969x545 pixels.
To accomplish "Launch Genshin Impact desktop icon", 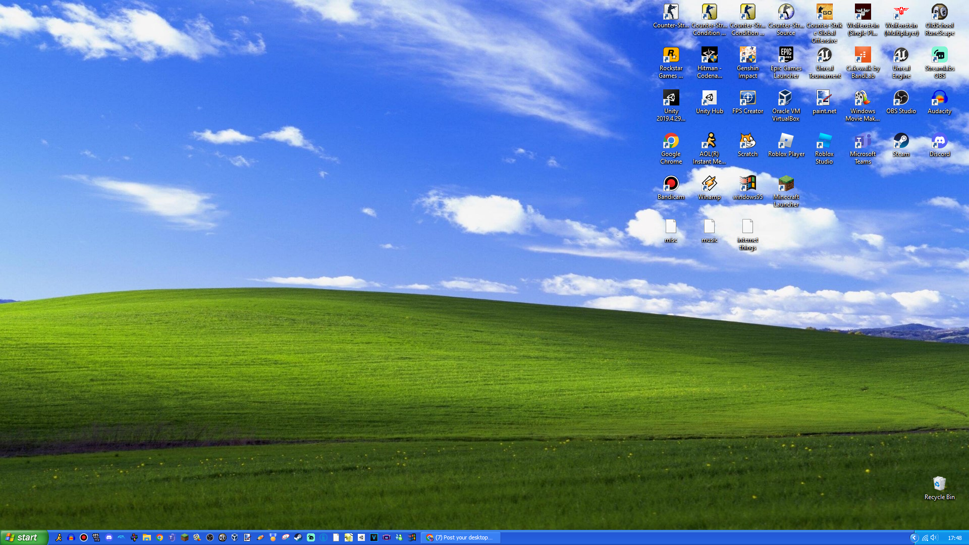I will click(747, 63).
